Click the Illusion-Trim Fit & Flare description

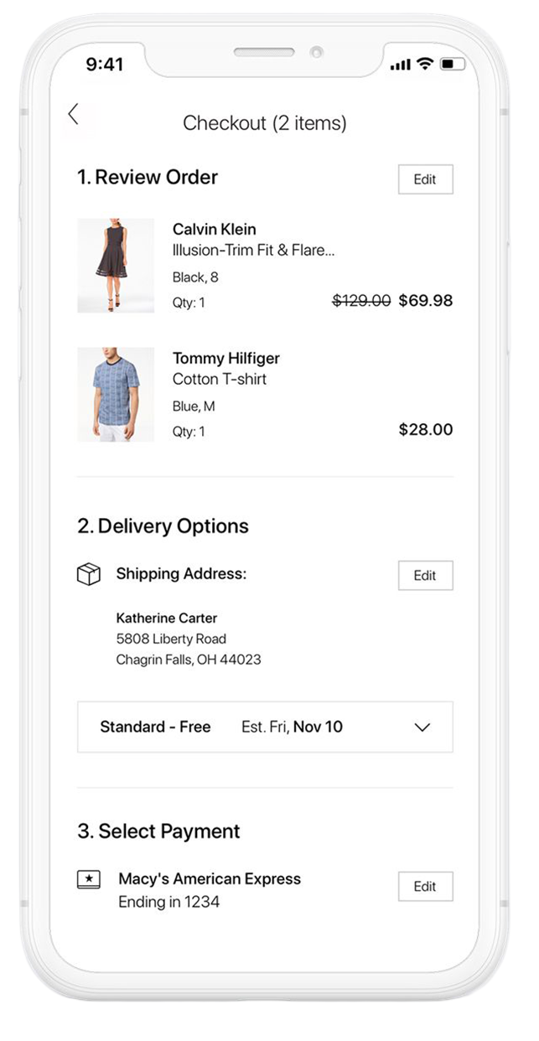(253, 251)
